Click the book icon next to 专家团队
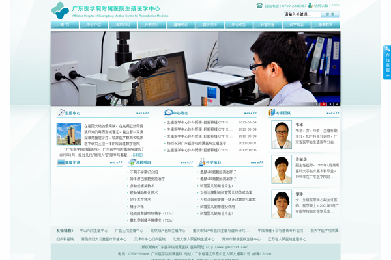Viewport: 391px width, 260px height. [272, 112]
